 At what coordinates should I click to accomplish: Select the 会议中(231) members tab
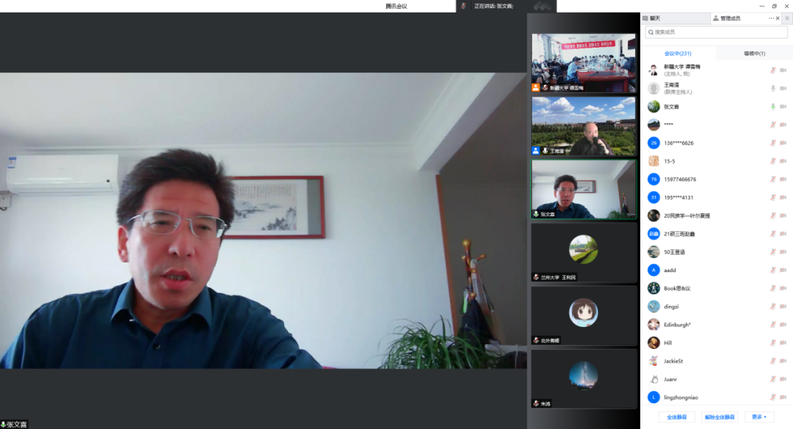(677, 54)
